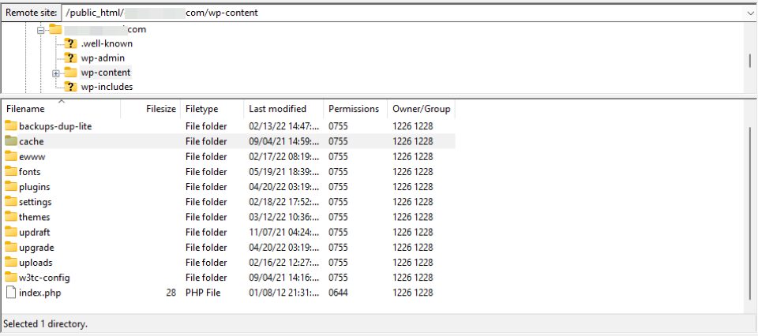This screenshot has height=336, width=758.
Task: Click the remote site path input field
Action: tap(402, 13)
